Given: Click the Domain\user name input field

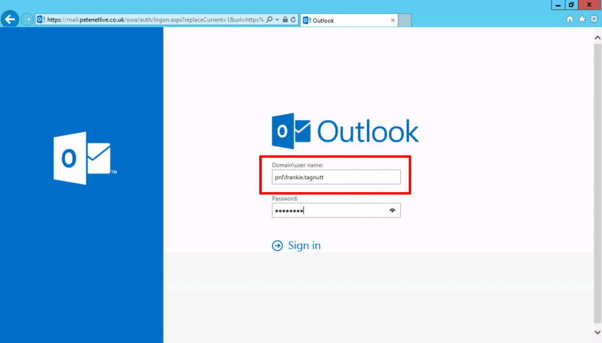Looking at the screenshot, I should tap(336, 177).
